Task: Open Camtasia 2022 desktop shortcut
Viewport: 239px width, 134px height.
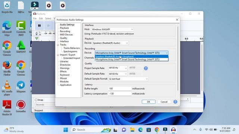Action: click(x=21, y=28)
